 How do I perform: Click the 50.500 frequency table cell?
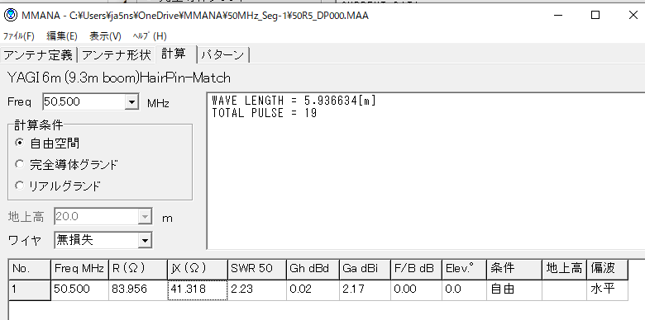click(80, 289)
